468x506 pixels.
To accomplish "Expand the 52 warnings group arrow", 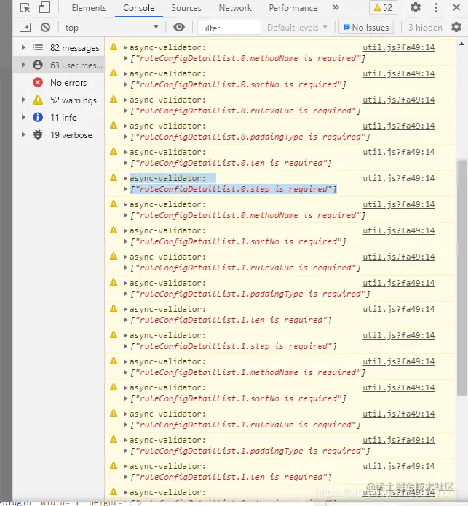I will point(23,100).
